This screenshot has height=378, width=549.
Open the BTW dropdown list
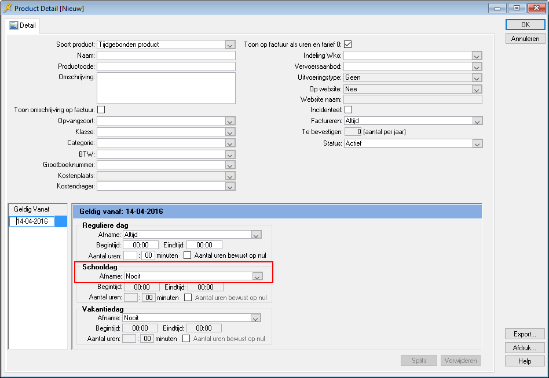230,155
